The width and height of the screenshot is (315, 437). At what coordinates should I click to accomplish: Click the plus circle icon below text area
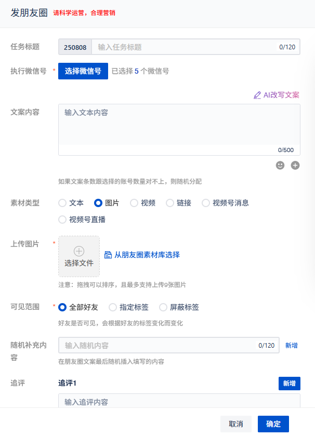coord(295,166)
